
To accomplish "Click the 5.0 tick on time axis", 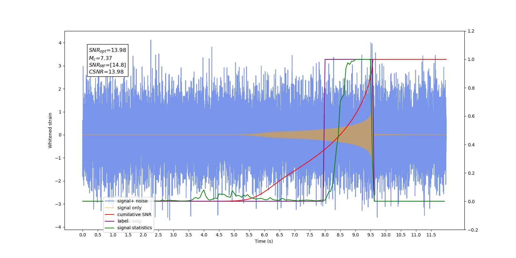I will point(234,235).
